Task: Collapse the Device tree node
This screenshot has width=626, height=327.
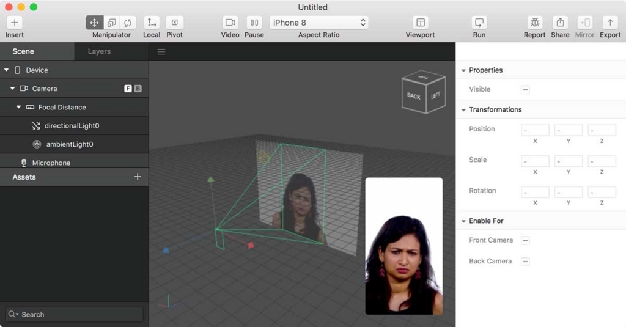Action: click(x=6, y=70)
